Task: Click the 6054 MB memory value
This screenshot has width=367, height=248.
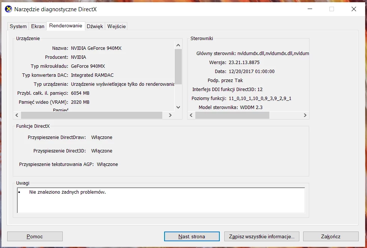Action: pos(80,93)
